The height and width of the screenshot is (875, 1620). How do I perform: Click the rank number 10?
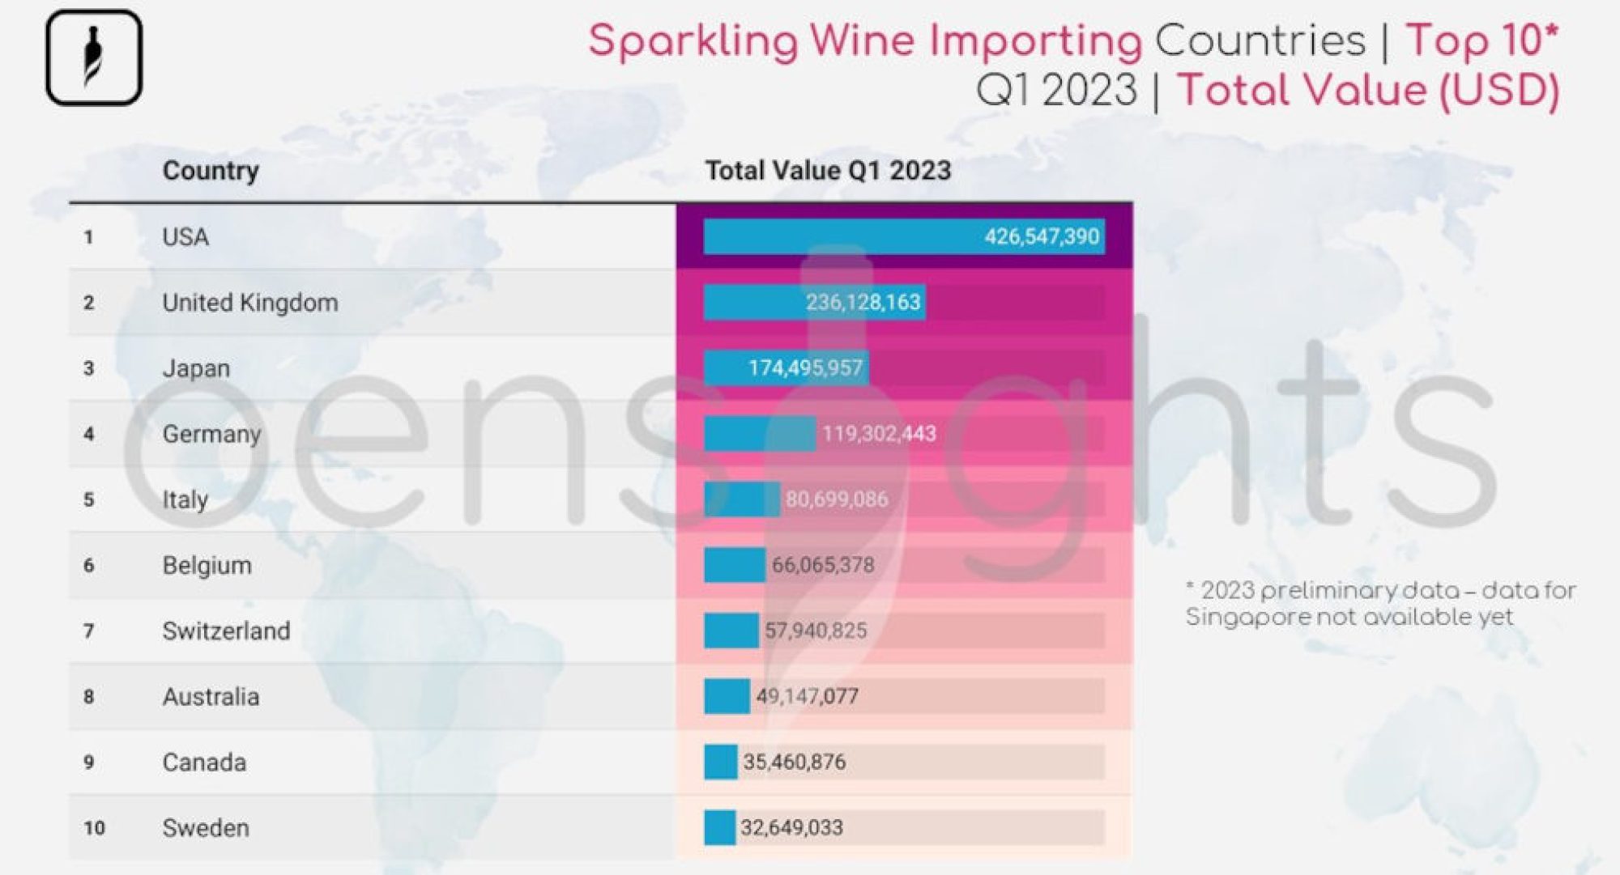94,828
